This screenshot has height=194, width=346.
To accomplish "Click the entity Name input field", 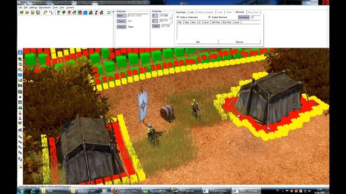I will click(138, 16).
